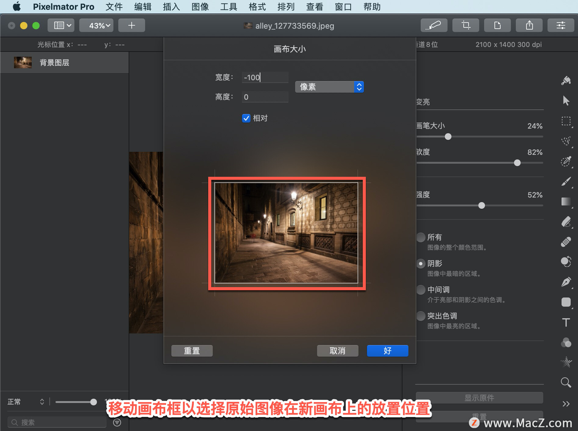
Task: Click the document page toolbar button
Action: (497, 25)
